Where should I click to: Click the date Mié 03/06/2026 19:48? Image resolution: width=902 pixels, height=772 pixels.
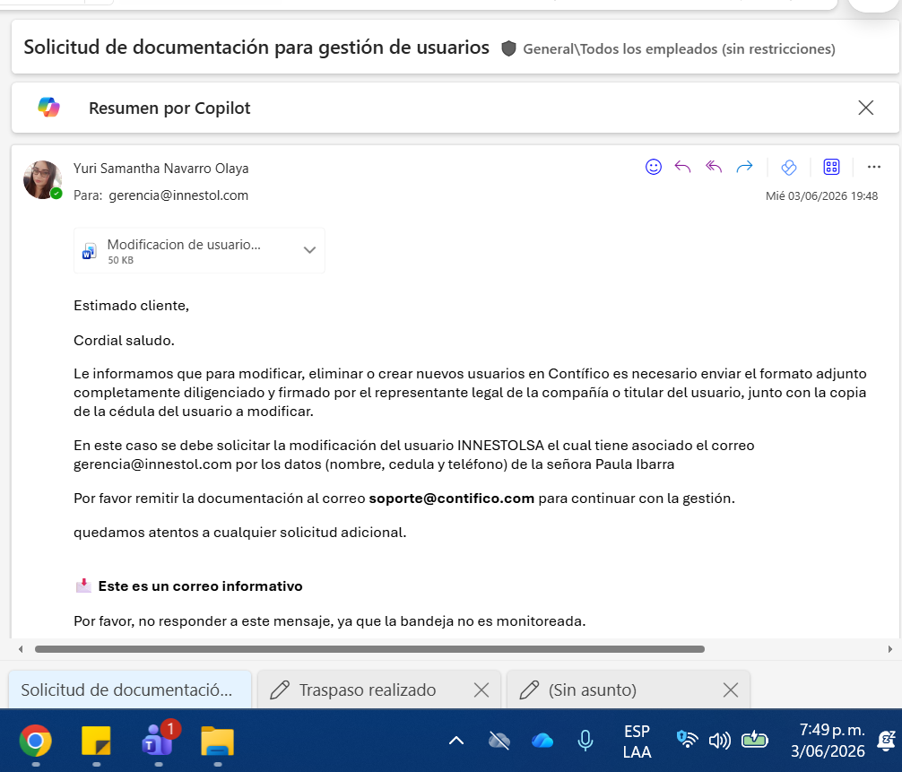pyautogui.click(x=821, y=196)
